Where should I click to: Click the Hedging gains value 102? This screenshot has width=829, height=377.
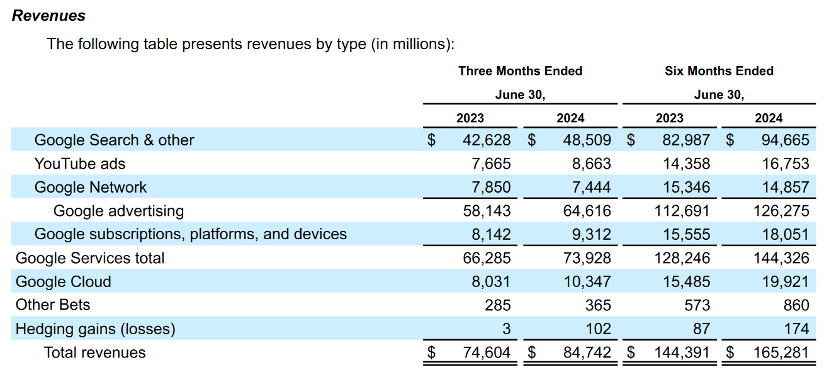click(599, 329)
